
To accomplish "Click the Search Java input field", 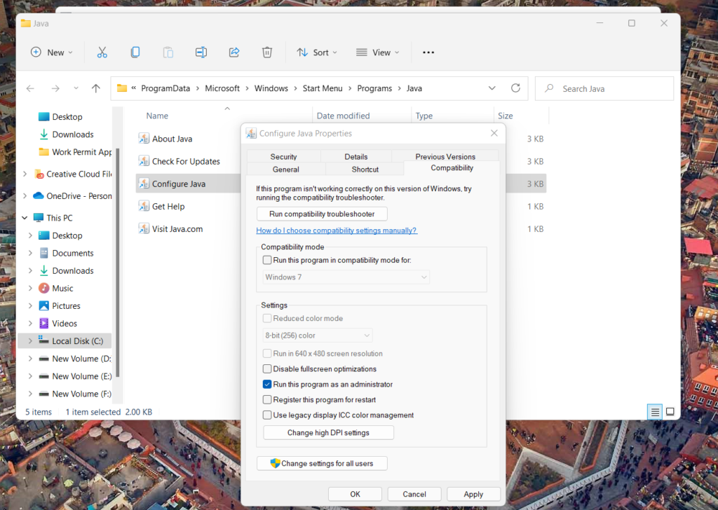I will pyautogui.click(x=610, y=89).
